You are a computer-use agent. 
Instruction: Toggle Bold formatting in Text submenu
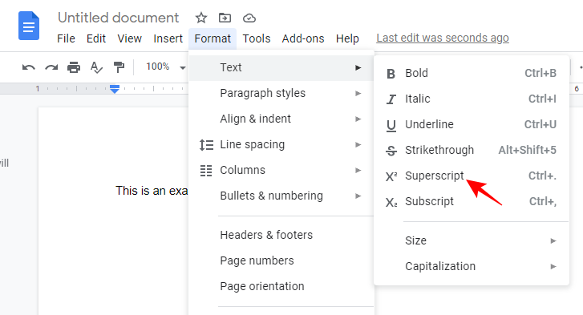(472, 73)
